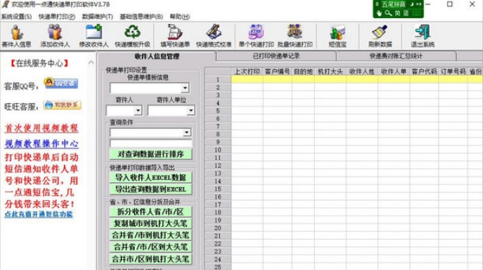Click 合并市/区到机打大头笔 button
The image size is (483, 270).
point(151,259)
